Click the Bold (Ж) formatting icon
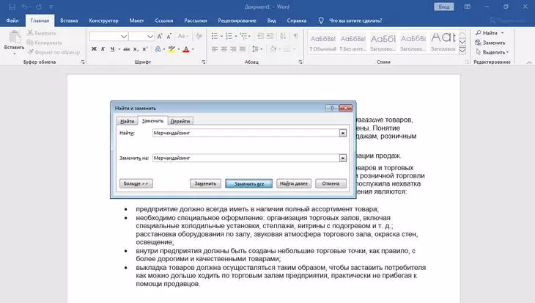Image resolution: width=535 pixels, height=303 pixels. [94, 49]
